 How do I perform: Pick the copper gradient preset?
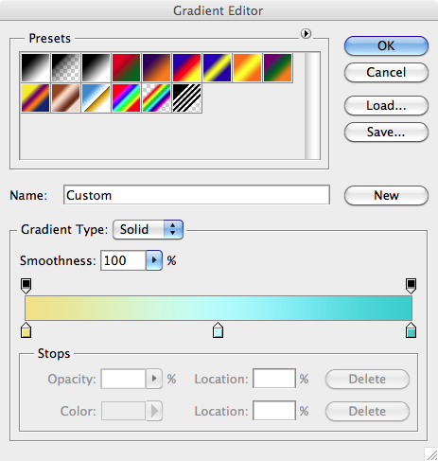66,98
